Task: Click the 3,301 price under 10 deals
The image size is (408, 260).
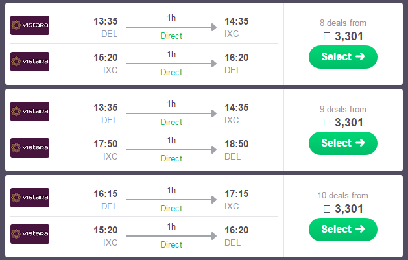Action: 349,209
